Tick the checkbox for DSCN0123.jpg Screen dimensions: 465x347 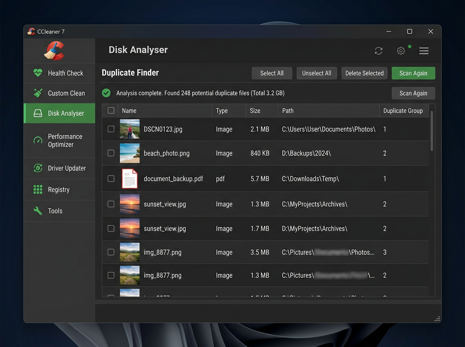(x=111, y=129)
